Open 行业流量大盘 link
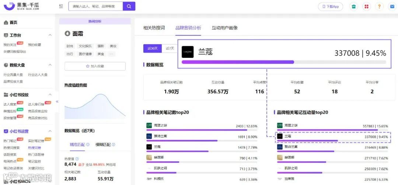 13,75
